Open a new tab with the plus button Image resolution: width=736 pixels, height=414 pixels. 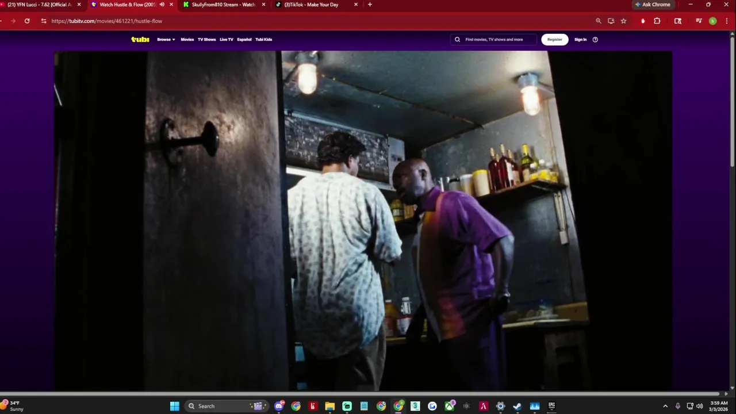click(370, 5)
